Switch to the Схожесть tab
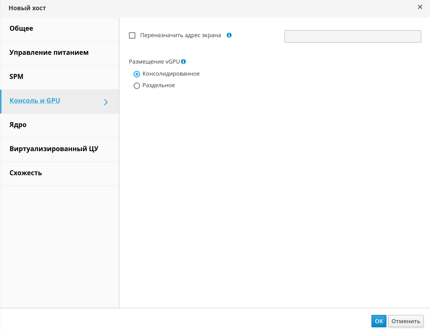 26,173
